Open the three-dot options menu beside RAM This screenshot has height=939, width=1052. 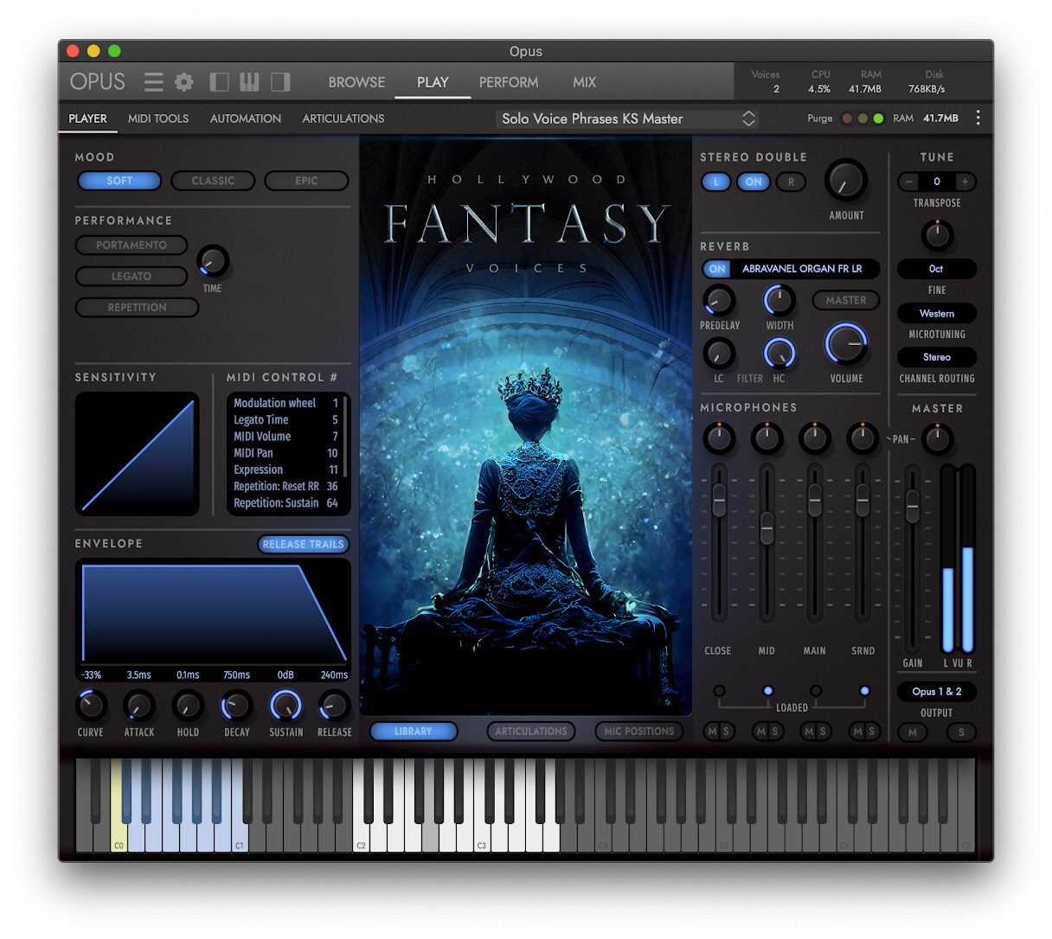(978, 118)
